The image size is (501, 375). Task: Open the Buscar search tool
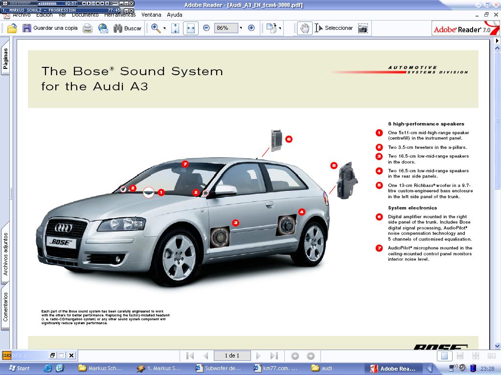(x=128, y=28)
